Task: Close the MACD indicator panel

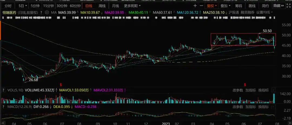Action: coord(273,107)
